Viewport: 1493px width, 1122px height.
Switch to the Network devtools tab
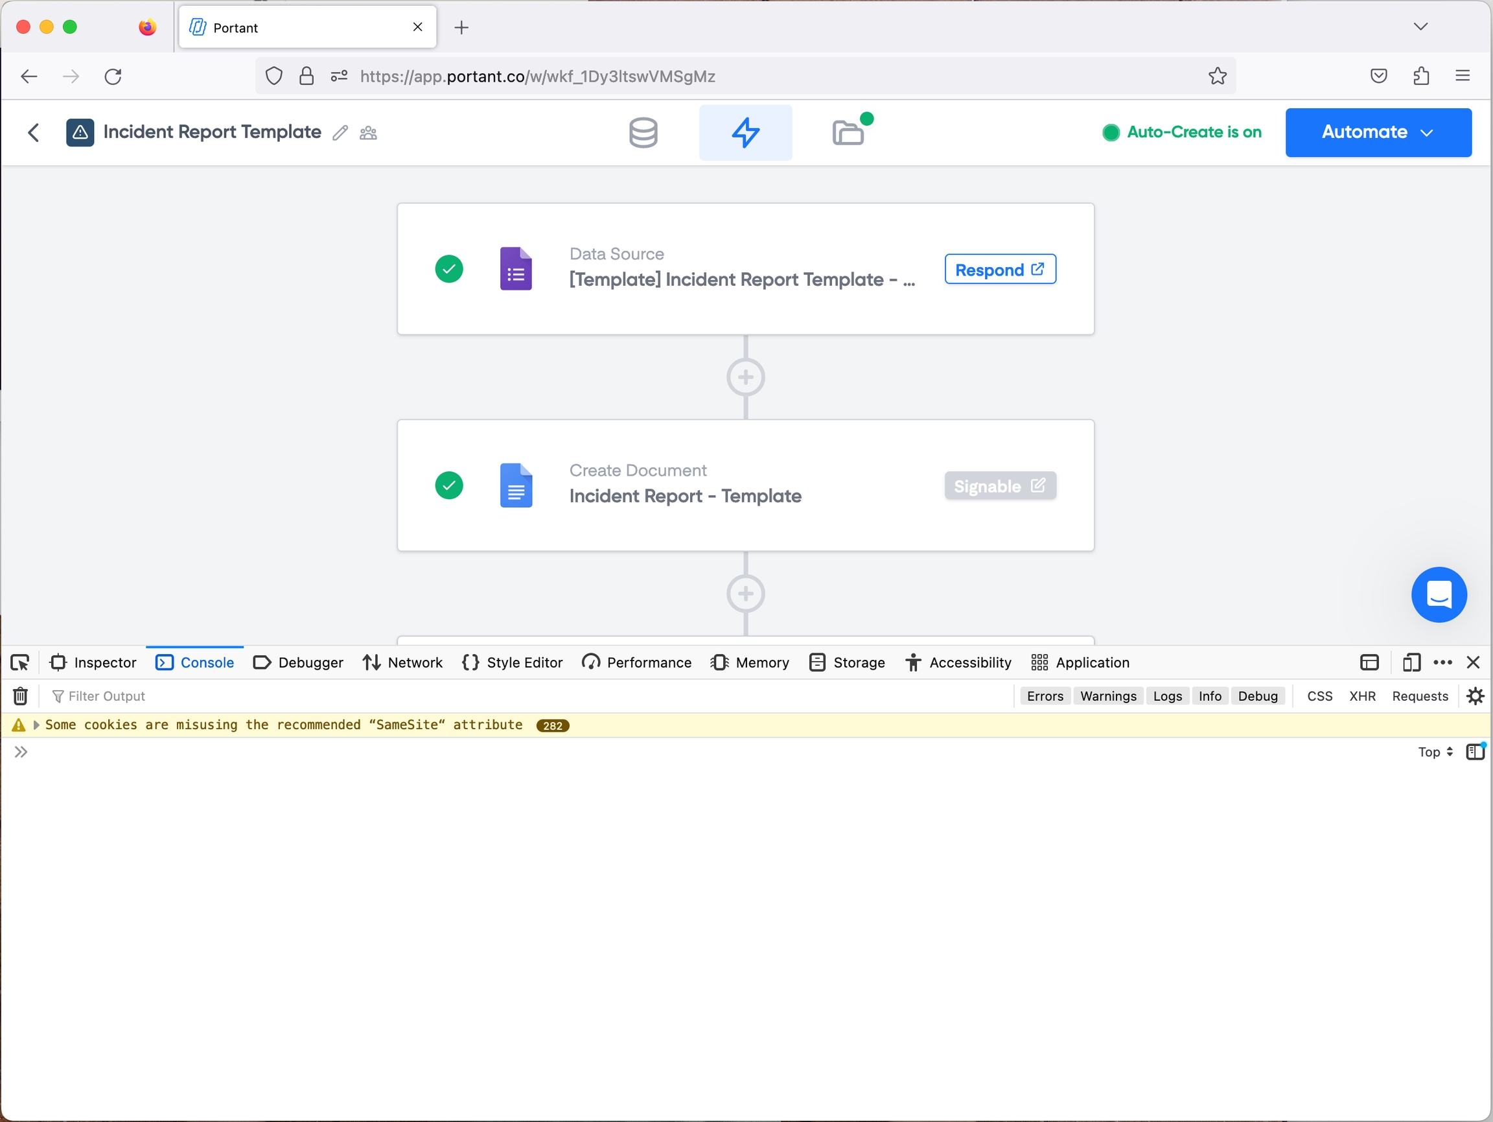pyautogui.click(x=403, y=663)
